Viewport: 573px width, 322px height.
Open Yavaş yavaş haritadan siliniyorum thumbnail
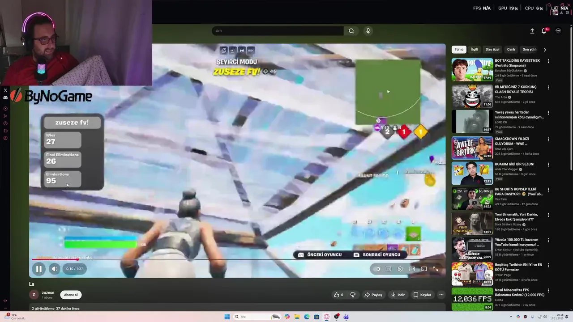point(472,121)
